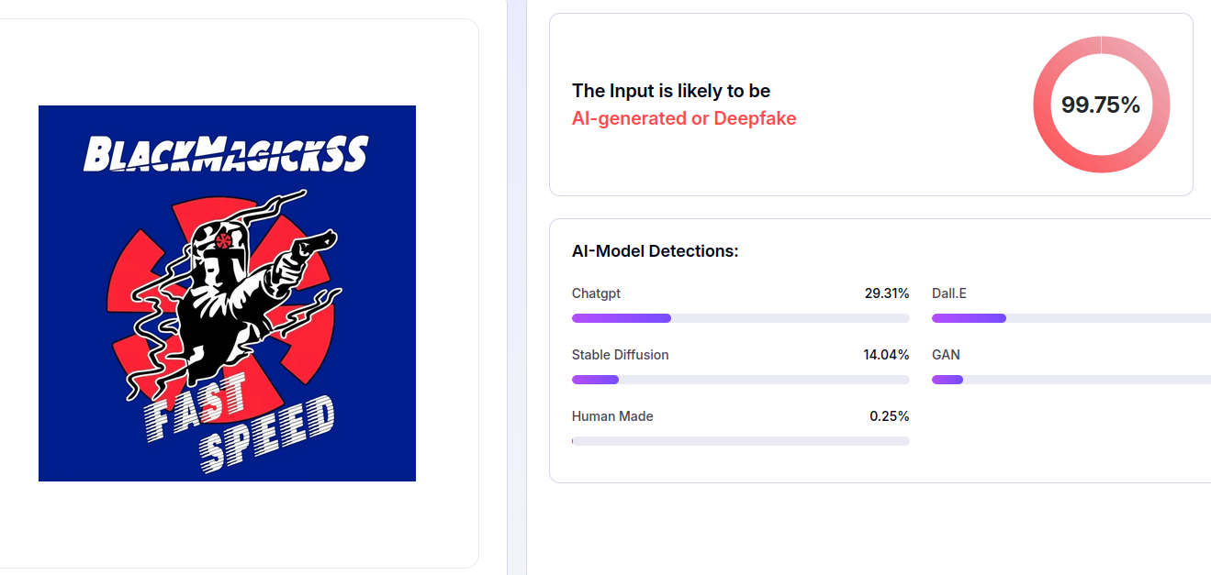Click the BlackMagickSS title text in the image
This screenshot has height=575, width=1211.
226,154
